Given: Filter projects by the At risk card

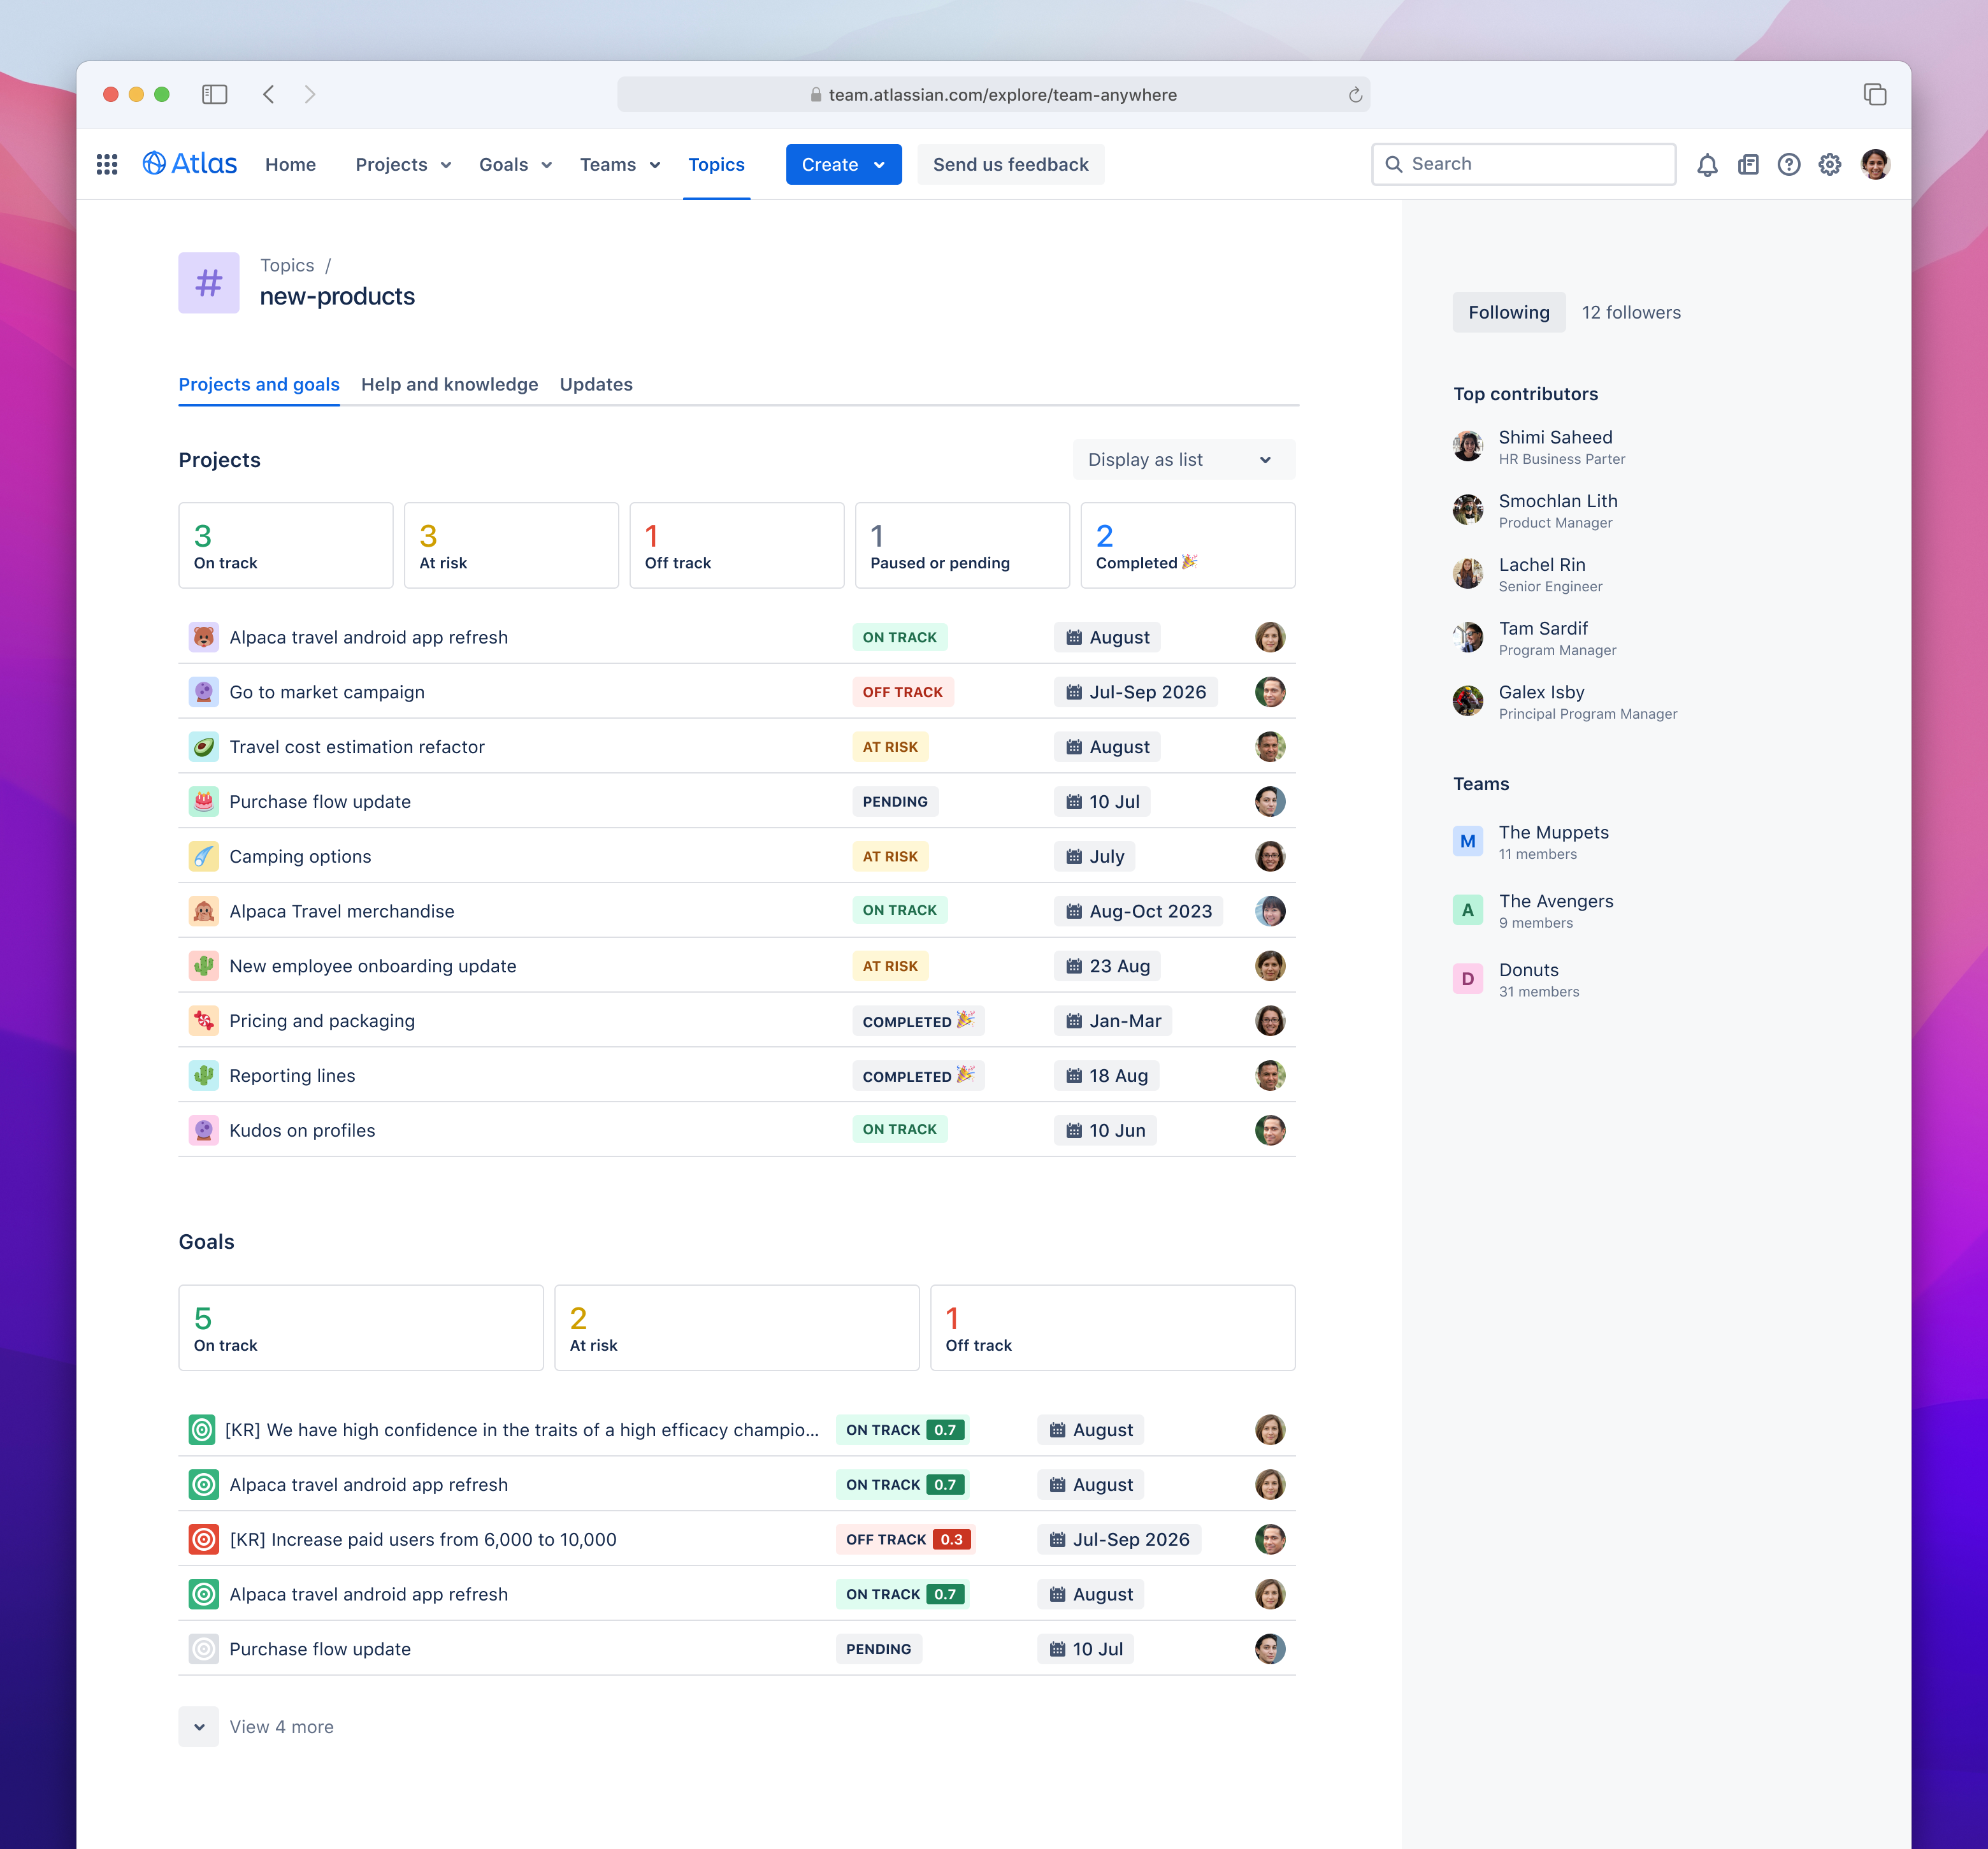Looking at the screenshot, I should (511, 545).
